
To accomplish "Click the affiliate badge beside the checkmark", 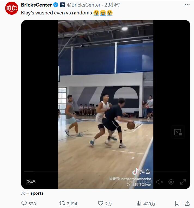I will pyautogui.click(x=62, y=5).
